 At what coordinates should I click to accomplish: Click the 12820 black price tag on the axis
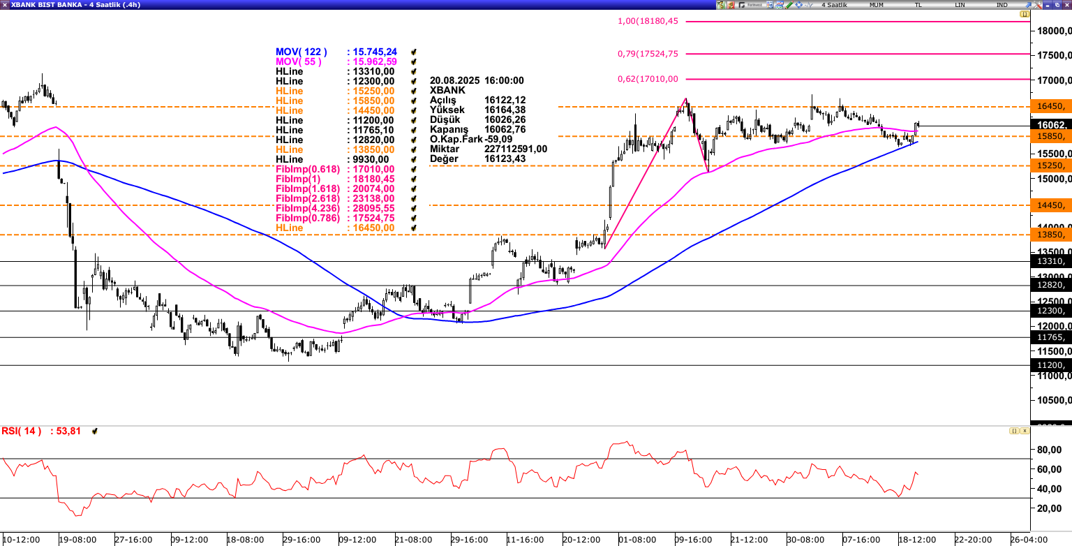click(1051, 285)
